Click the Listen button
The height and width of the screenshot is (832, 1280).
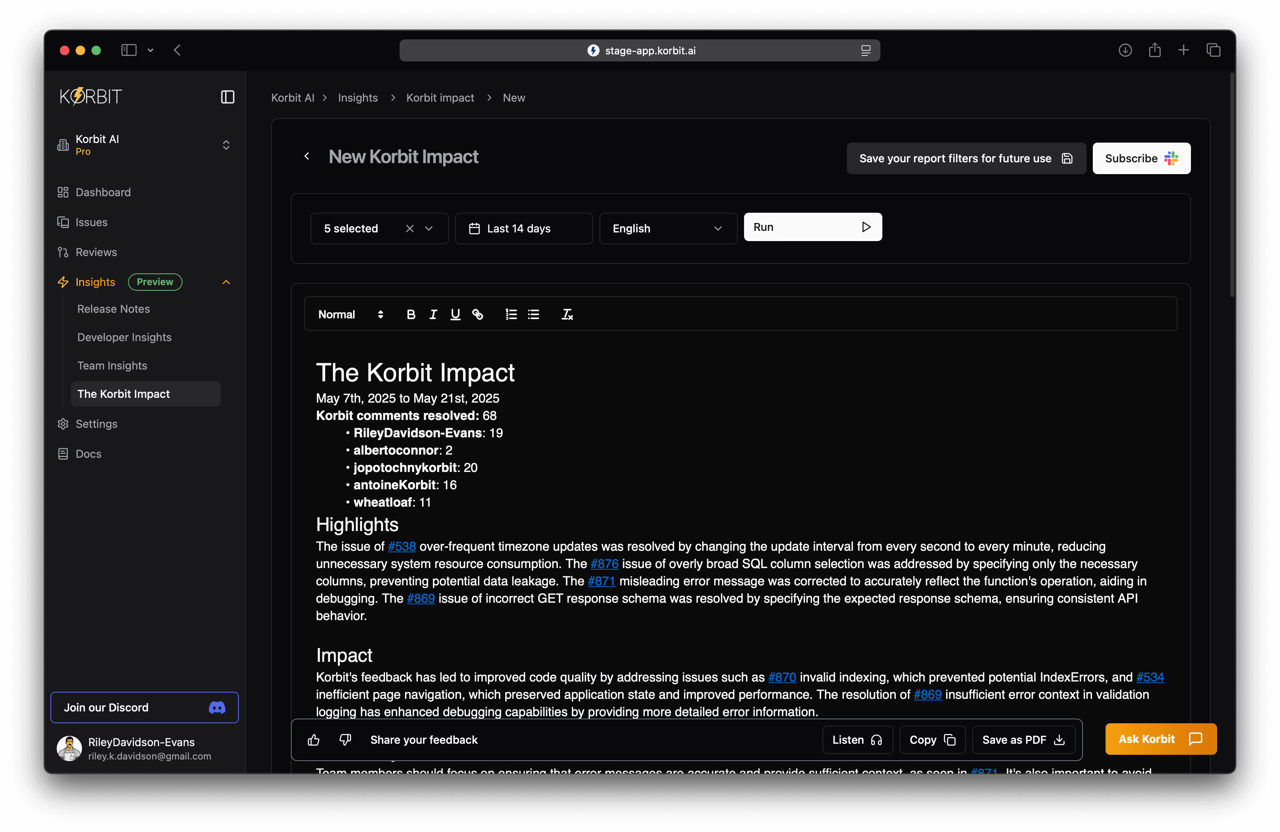point(857,740)
